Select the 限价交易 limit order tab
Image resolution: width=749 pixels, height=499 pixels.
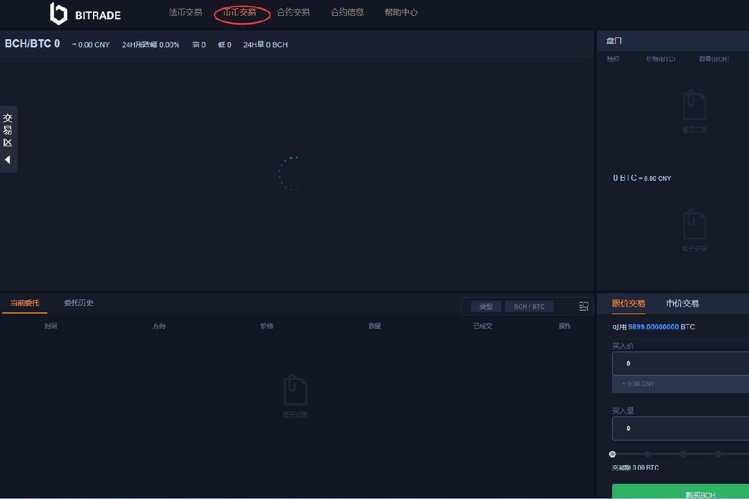pyautogui.click(x=628, y=304)
